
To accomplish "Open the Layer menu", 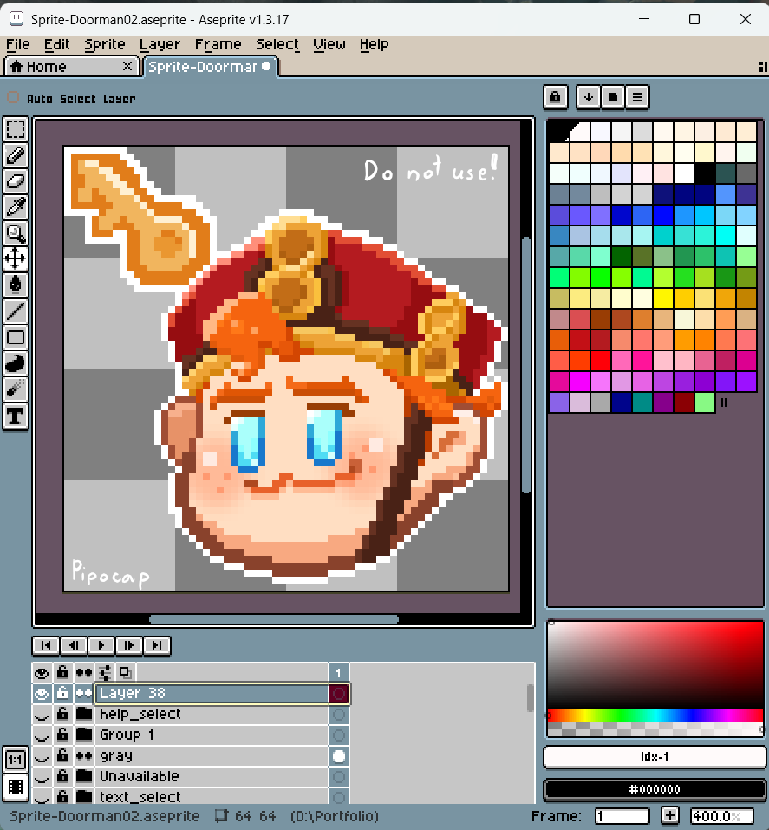I will tap(160, 44).
